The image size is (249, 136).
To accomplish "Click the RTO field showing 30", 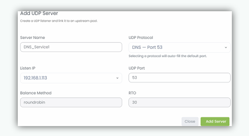I will tap(180, 102).
